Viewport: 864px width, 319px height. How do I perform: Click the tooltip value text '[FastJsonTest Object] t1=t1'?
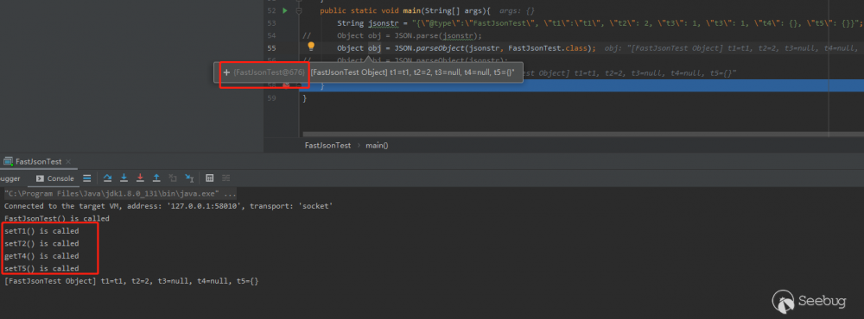point(413,72)
